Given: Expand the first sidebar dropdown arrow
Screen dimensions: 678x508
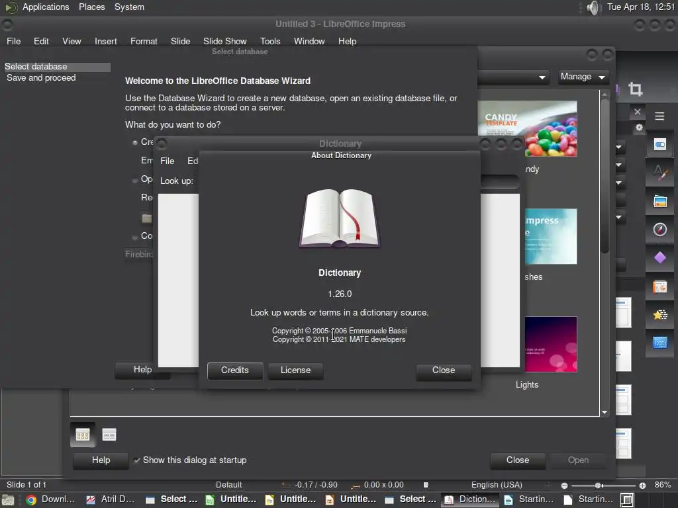Looking at the screenshot, I should tap(619, 147).
